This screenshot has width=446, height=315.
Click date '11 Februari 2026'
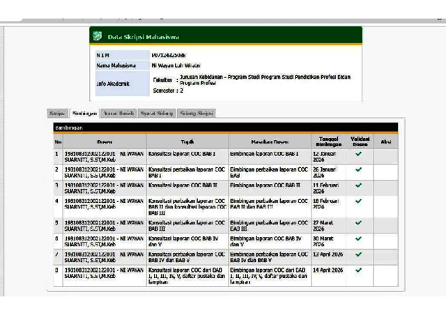[x=326, y=188]
